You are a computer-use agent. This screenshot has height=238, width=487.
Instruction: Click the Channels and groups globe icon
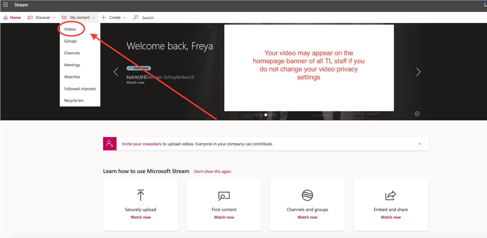[307, 195]
